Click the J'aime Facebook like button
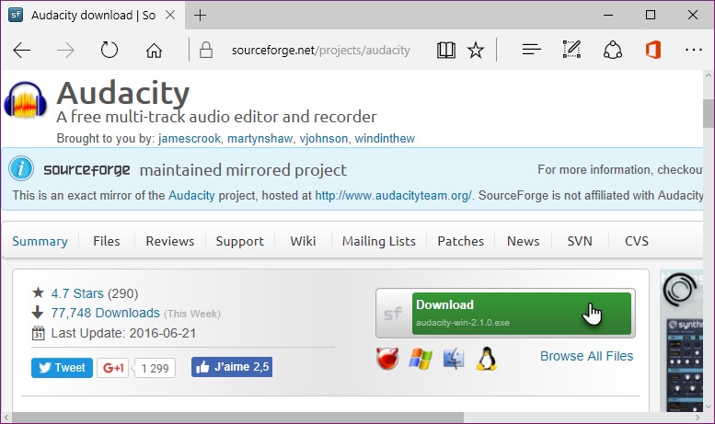Screen dimensions: 715x424 point(232,367)
